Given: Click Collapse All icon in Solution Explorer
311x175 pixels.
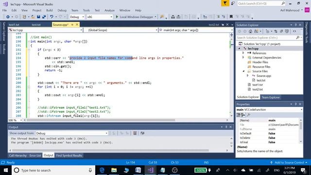Looking at the screenshot, I should [281, 31].
